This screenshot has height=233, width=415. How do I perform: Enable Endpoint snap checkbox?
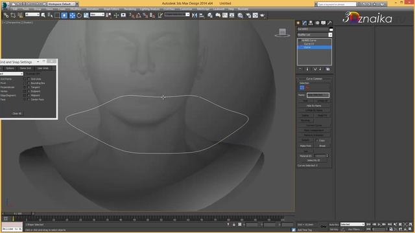29,91
